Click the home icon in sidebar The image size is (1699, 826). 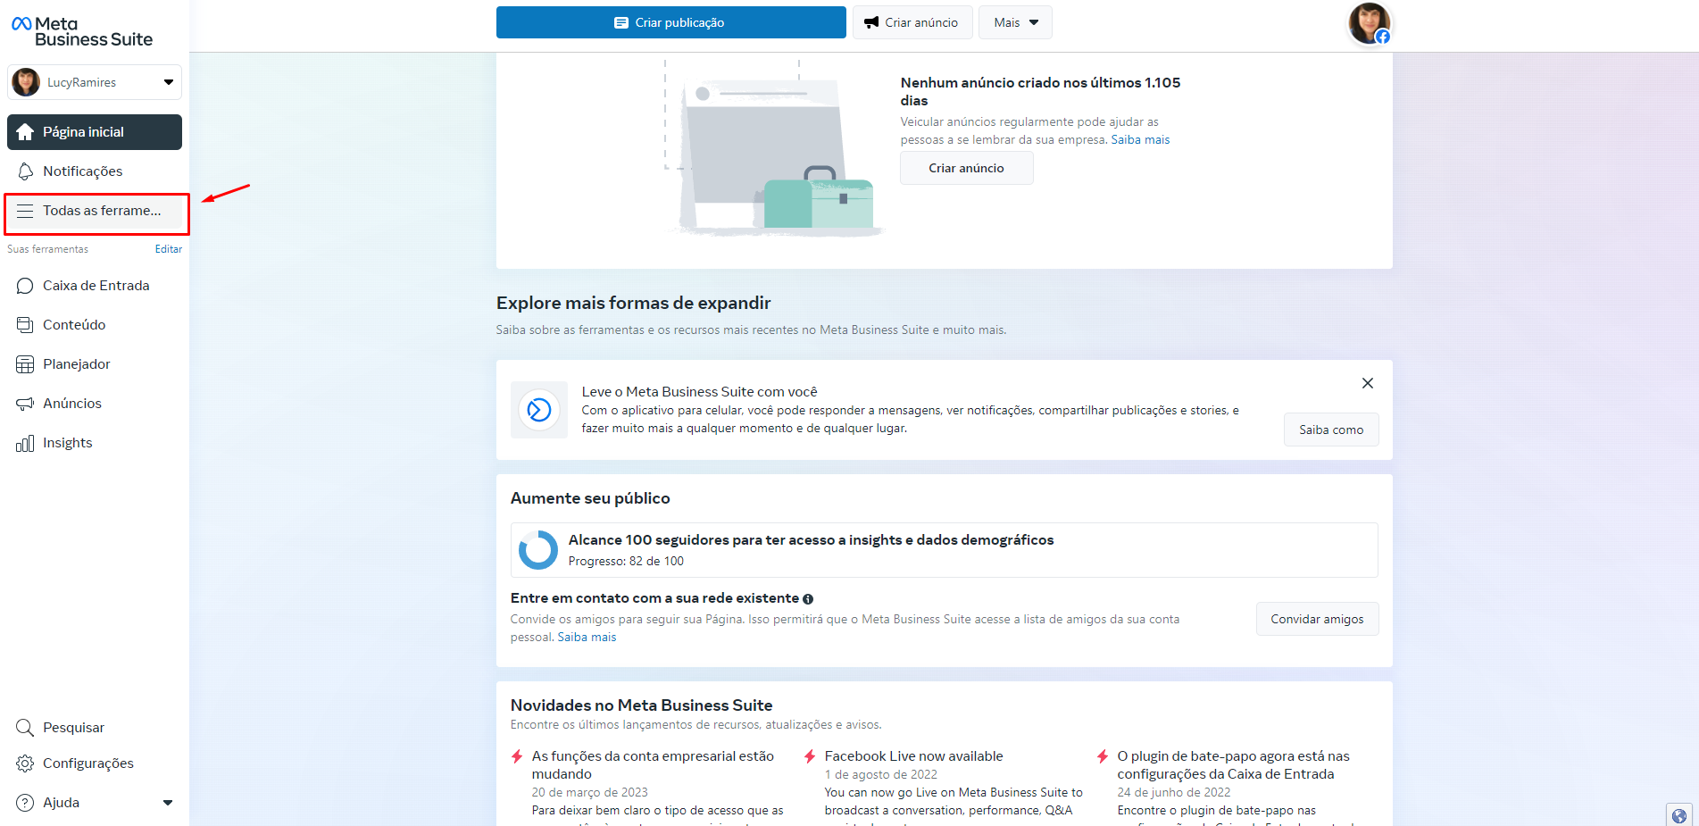point(25,132)
